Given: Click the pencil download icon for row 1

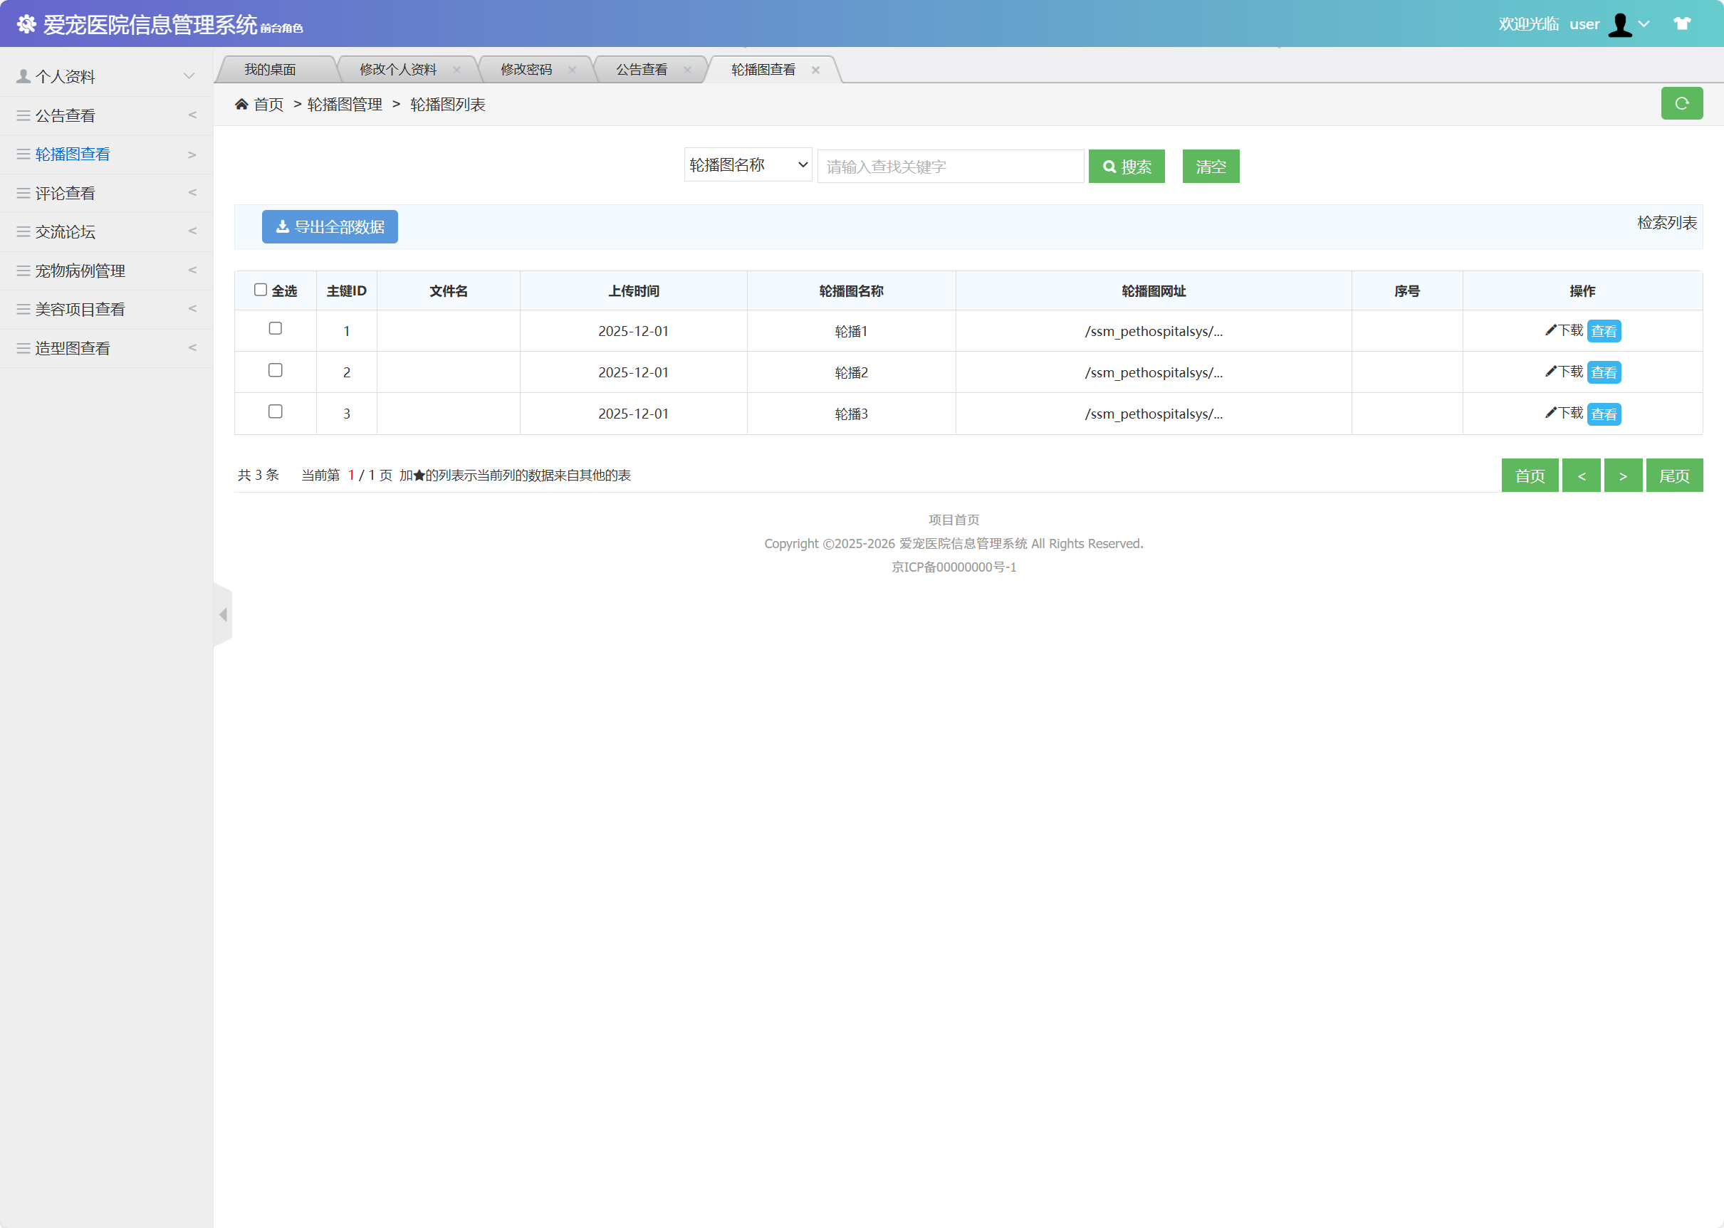Looking at the screenshot, I should 1550,330.
